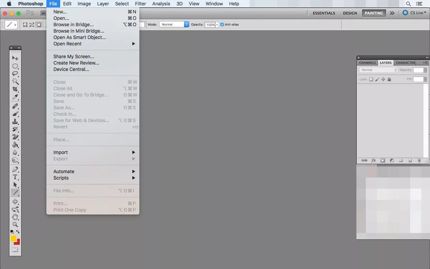The image size is (430, 269).
Task: Open the Filter menu
Action: (x=140, y=4)
